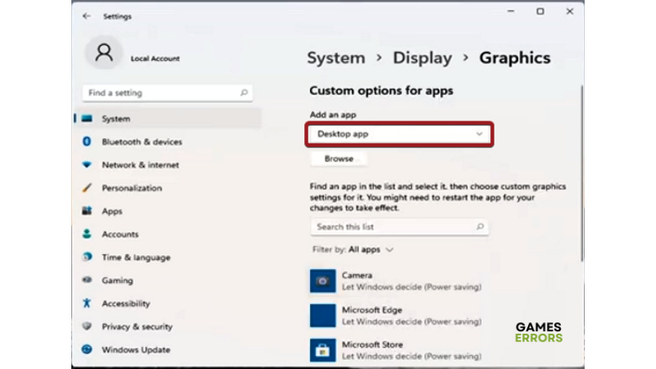
Task: Click Graphics in the breadcrumb title
Action: pos(515,57)
